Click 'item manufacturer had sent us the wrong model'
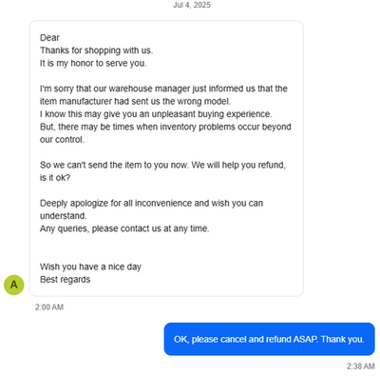The width and height of the screenshot is (380, 376). tap(135, 101)
